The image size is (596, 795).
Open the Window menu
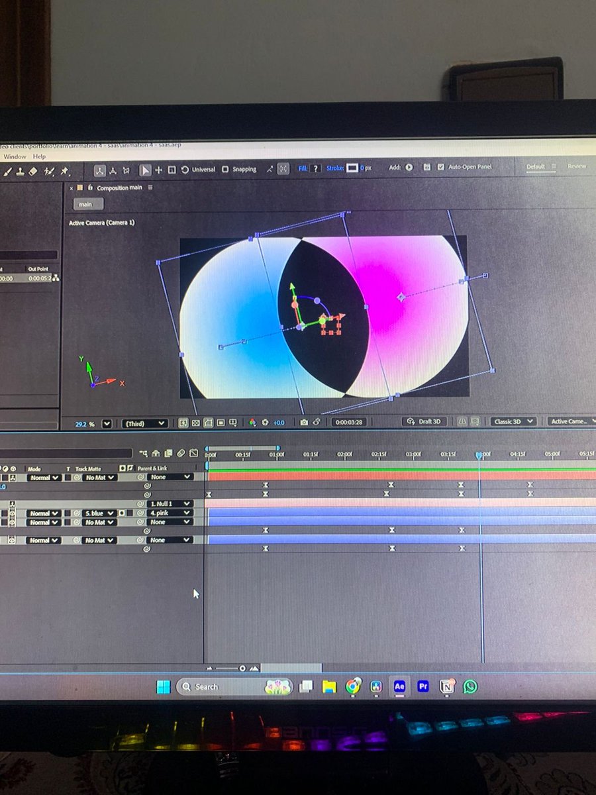pos(15,156)
